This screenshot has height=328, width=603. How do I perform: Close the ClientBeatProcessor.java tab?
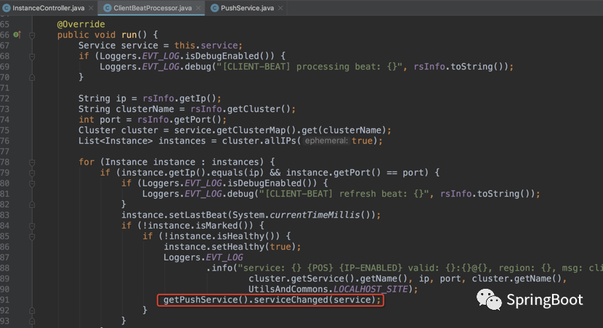(x=198, y=8)
